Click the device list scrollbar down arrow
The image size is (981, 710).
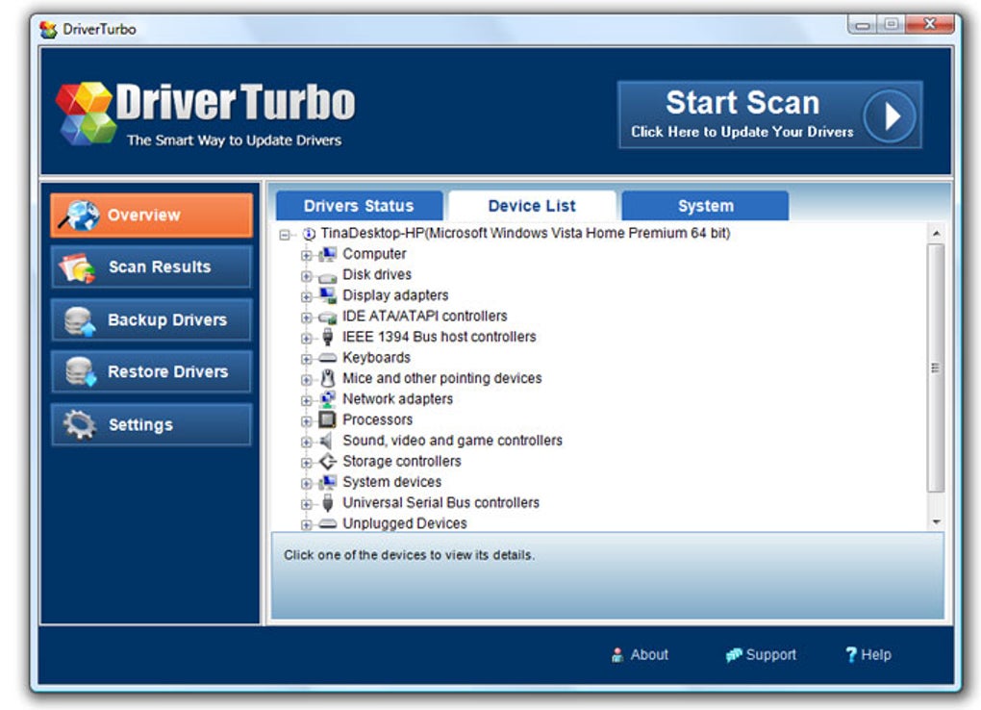(x=936, y=522)
